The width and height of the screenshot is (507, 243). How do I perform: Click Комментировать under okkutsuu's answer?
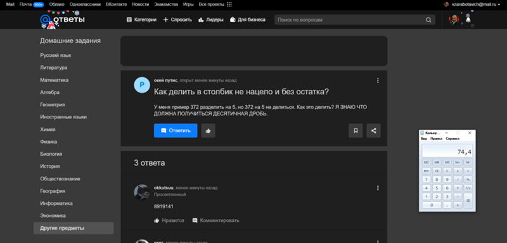pyautogui.click(x=215, y=220)
